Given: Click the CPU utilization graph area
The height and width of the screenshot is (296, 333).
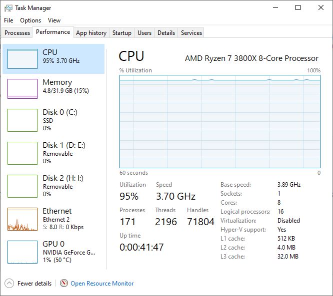Looking at the screenshot, I should [220, 121].
